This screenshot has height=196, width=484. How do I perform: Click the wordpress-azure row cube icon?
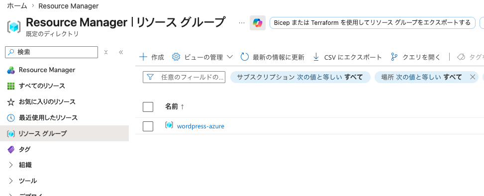pyautogui.click(x=169, y=125)
